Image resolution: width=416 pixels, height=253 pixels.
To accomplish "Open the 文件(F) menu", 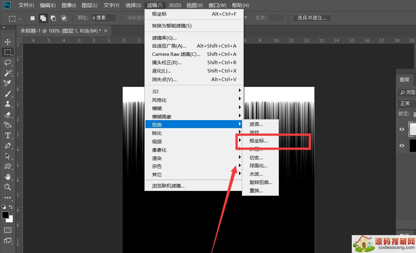I will pos(26,5).
